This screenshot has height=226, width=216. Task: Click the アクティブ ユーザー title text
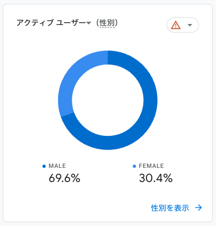pyautogui.click(x=51, y=23)
